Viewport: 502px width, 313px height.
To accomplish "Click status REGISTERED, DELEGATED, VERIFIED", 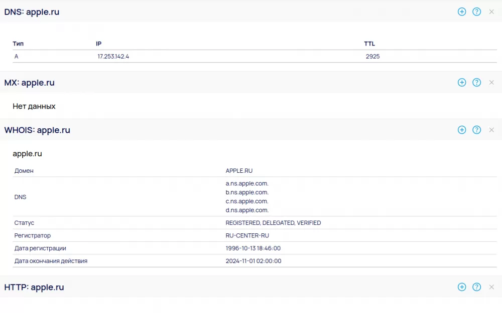I will click(x=273, y=223).
